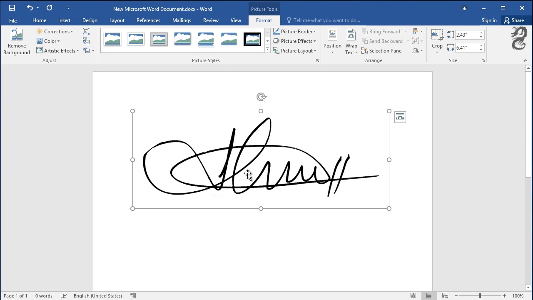
Task: Click the Compress Pictures icon
Action: click(86, 32)
